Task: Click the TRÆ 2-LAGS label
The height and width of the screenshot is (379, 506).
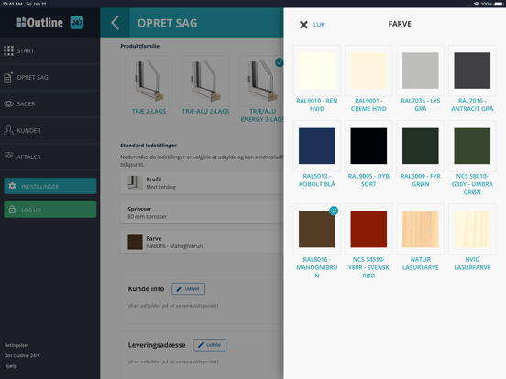Action: pyautogui.click(x=148, y=111)
